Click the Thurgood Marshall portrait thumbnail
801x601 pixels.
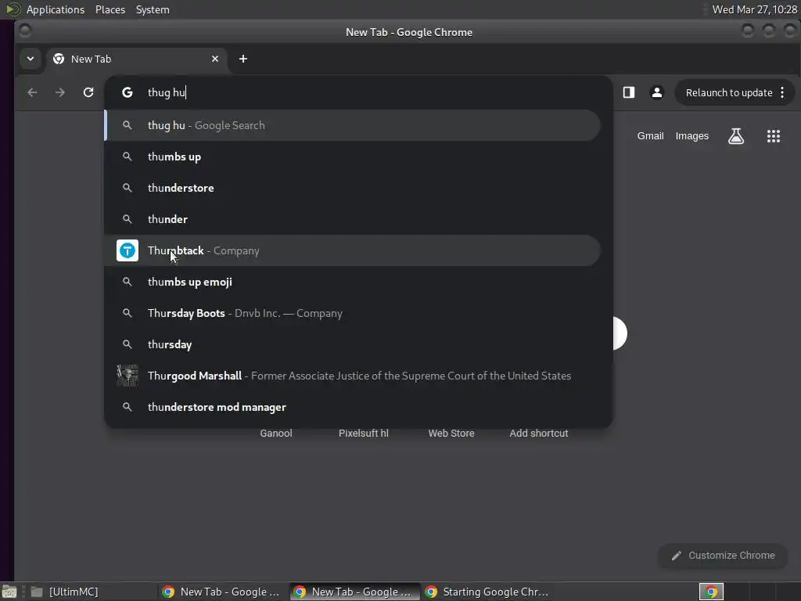click(128, 376)
